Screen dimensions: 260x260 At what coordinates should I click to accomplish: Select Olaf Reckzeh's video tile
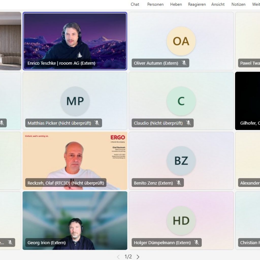point(75,161)
